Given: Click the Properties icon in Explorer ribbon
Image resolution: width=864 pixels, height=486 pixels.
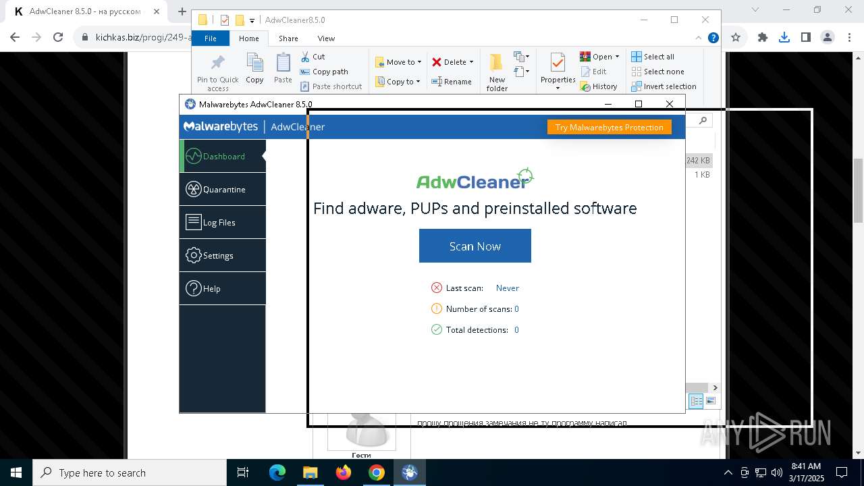Looking at the screenshot, I should [x=558, y=63].
